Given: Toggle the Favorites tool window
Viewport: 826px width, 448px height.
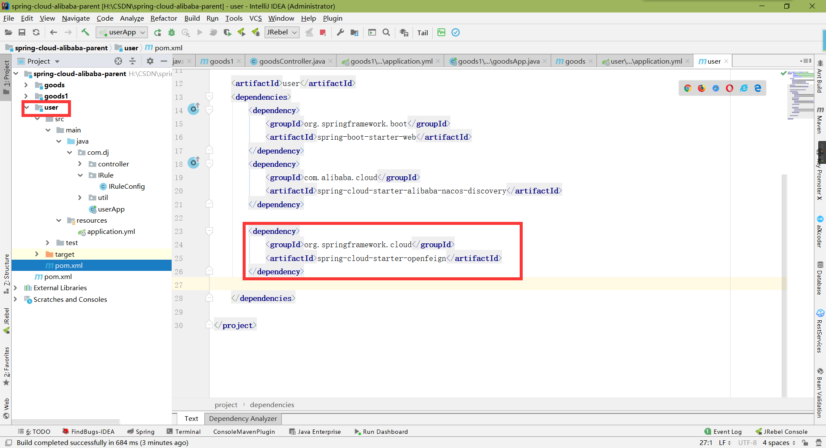Looking at the screenshot, I should point(6,366).
